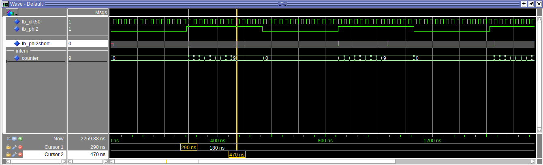This screenshot has width=543, height=165.
Task: Toggle the lock icon for Cursor 1
Action: coord(8,147)
